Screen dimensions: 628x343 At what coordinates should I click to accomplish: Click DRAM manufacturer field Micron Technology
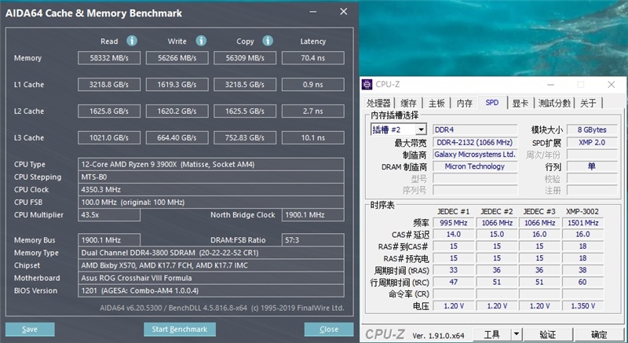tap(475, 166)
